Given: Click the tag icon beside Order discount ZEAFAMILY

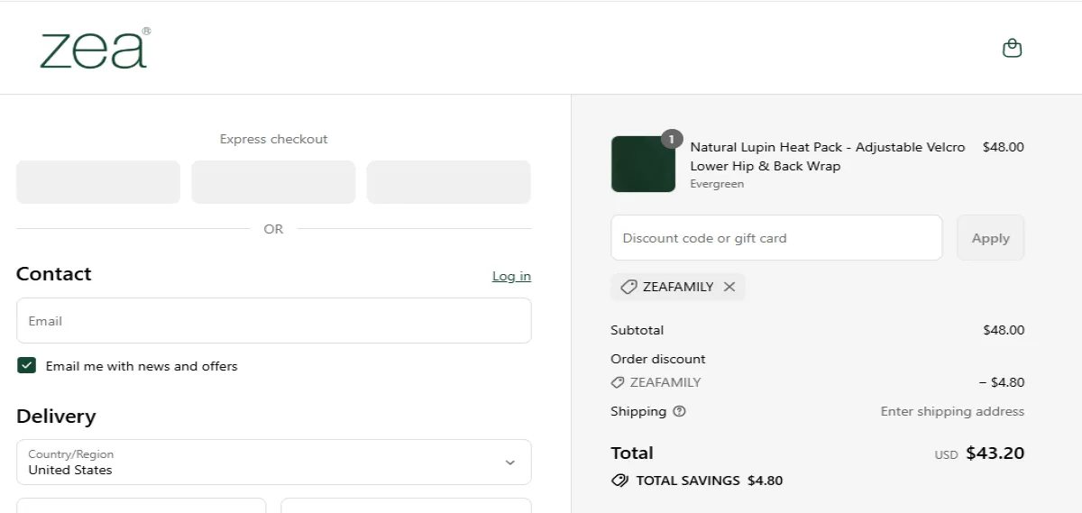Looking at the screenshot, I should 618,382.
